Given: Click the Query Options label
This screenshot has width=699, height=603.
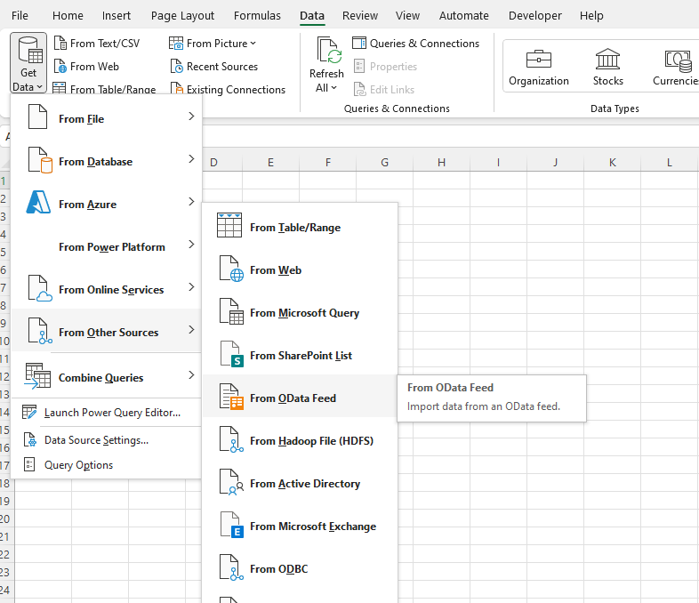Looking at the screenshot, I should tap(78, 465).
